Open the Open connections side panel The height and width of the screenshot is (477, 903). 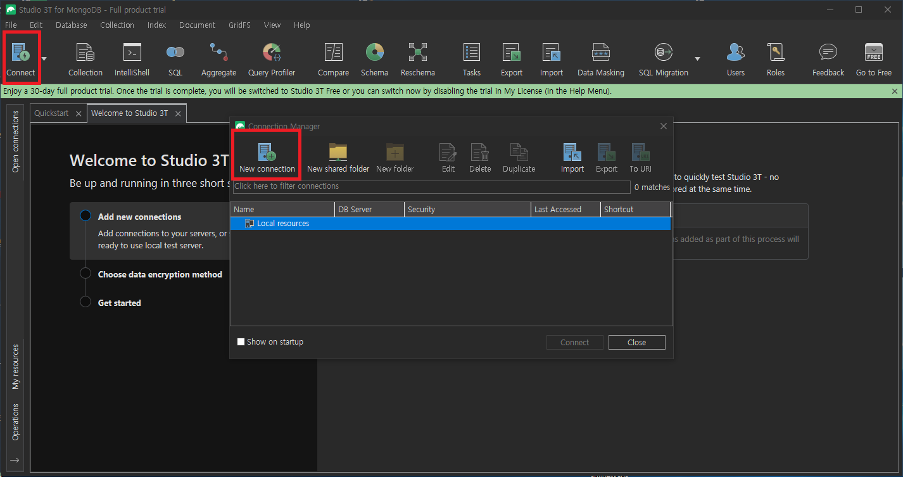click(x=16, y=141)
